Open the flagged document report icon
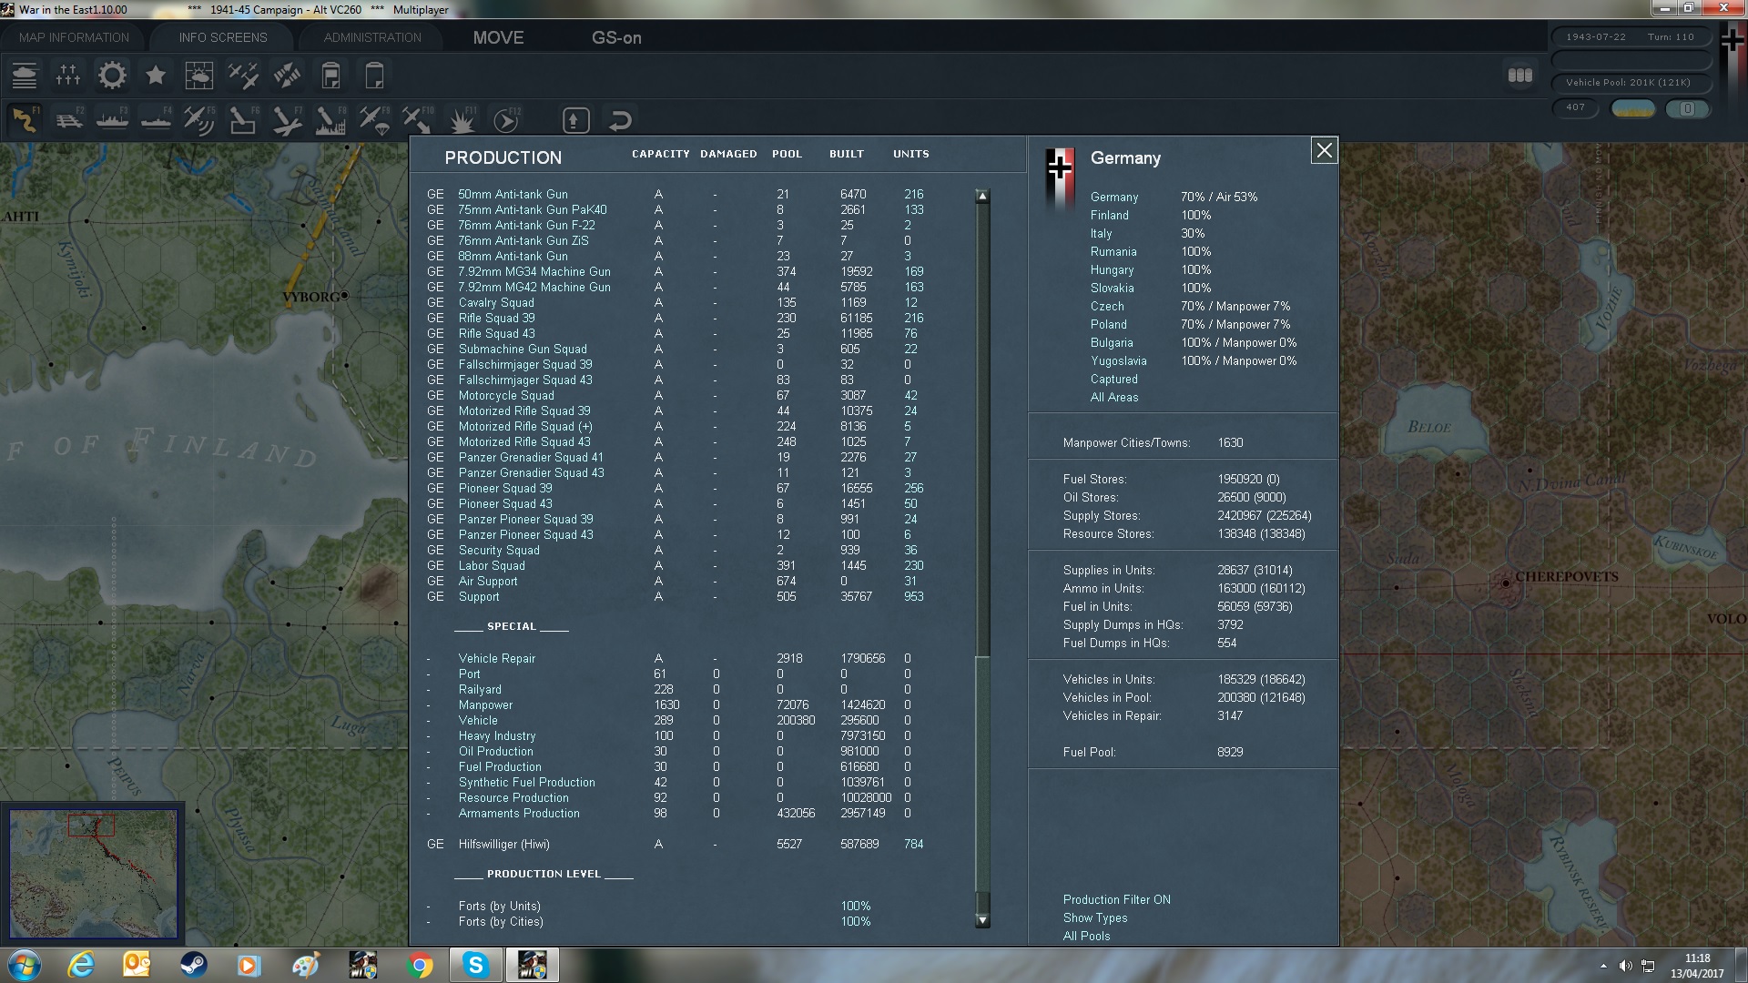Viewport: 1748px width, 983px height. [x=331, y=76]
